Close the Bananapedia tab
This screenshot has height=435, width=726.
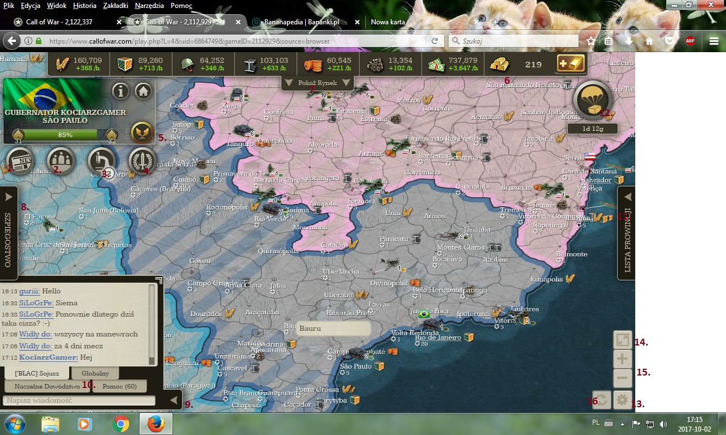(357, 22)
